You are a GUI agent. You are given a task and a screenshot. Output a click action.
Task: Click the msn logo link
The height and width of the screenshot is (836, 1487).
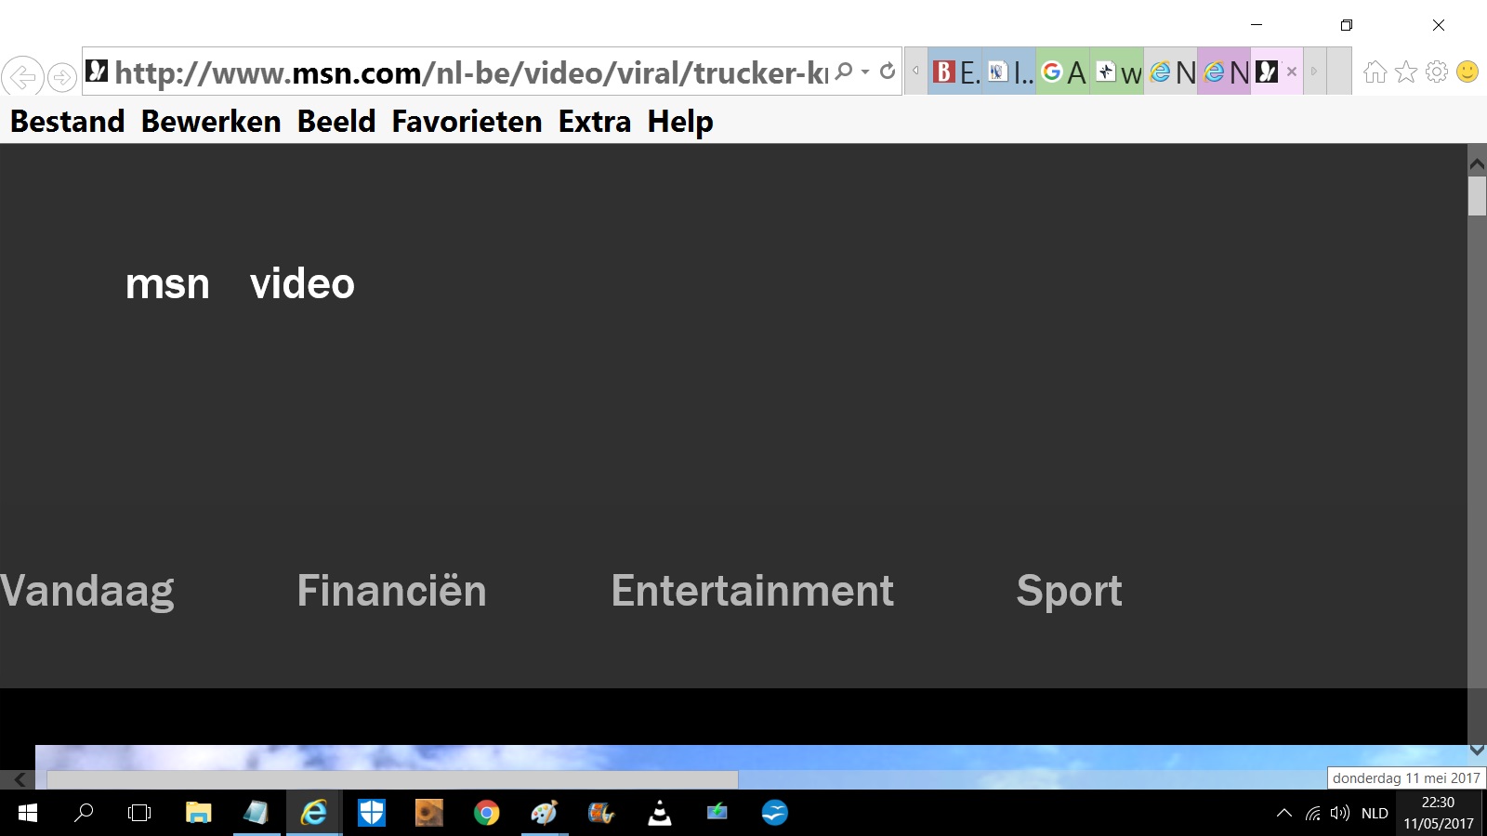pyautogui.click(x=167, y=284)
